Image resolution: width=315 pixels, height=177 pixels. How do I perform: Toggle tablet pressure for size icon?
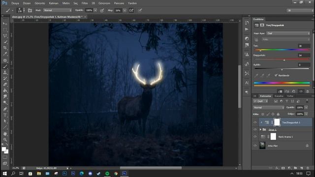click(140, 10)
